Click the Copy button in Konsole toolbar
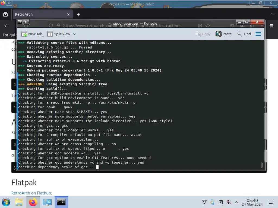This screenshot has width=278, height=208. [203, 34]
